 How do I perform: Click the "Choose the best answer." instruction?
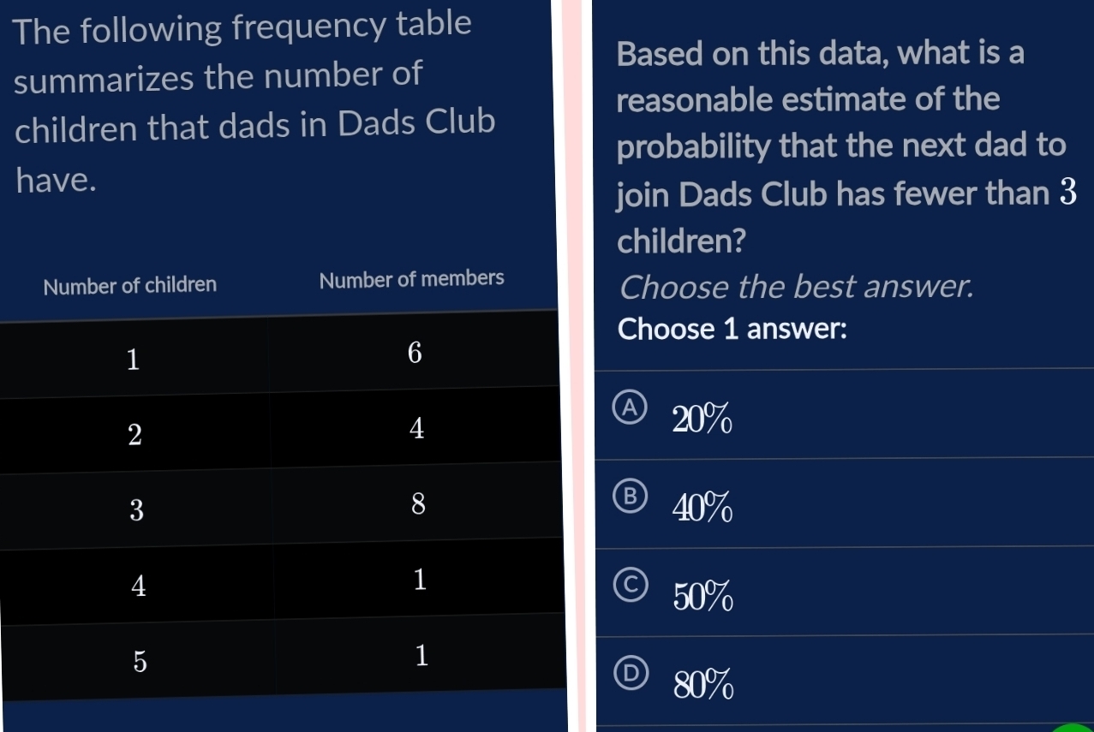tap(797, 288)
